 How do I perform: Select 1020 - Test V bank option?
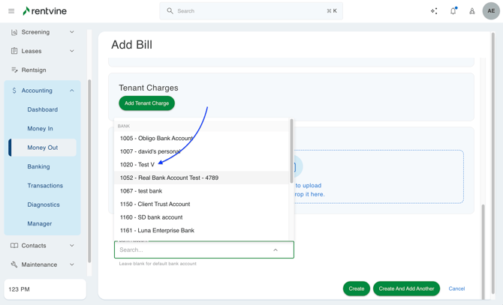coord(137,165)
